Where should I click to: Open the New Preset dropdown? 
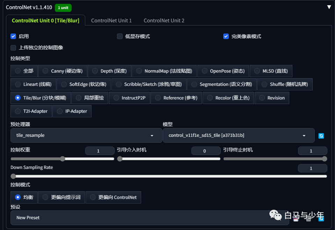coord(150,218)
